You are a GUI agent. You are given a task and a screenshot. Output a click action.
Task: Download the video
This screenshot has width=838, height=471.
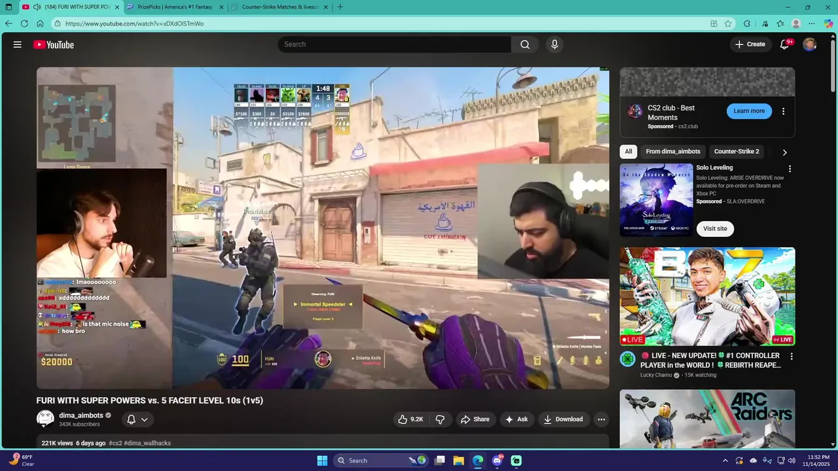[563, 419]
